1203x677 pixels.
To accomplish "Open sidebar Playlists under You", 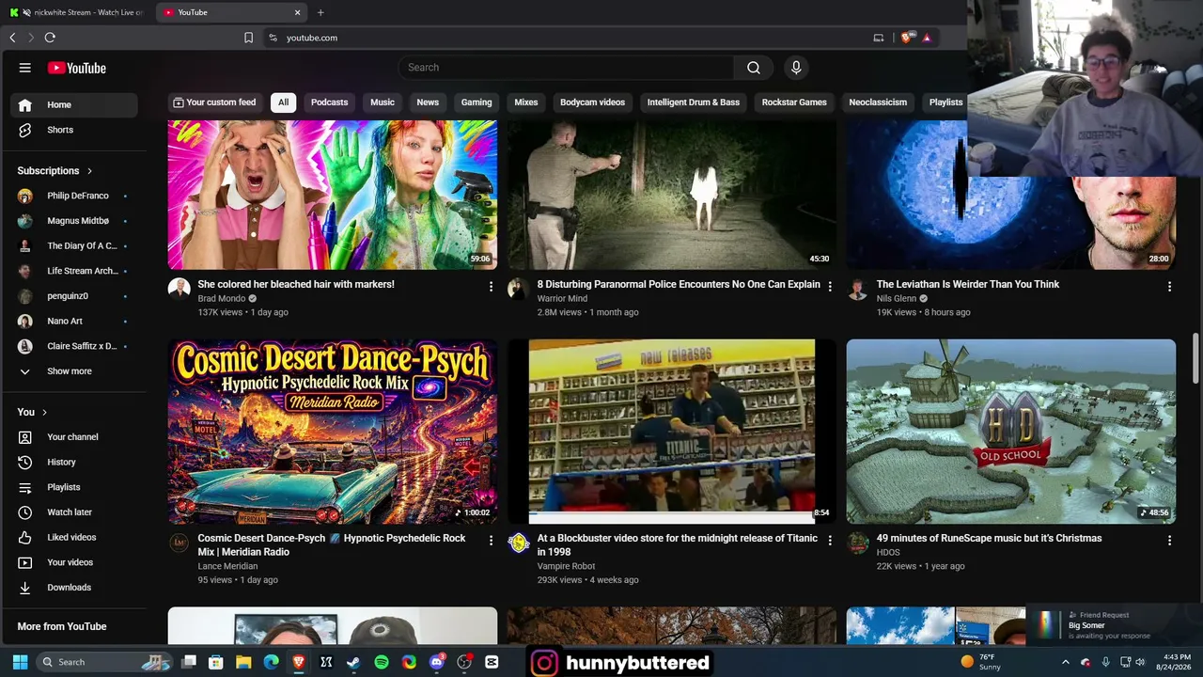I will (x=75, y=487).
